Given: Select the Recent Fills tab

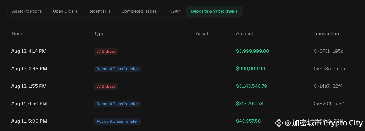Looking at the screenshot, I should 99,11.
